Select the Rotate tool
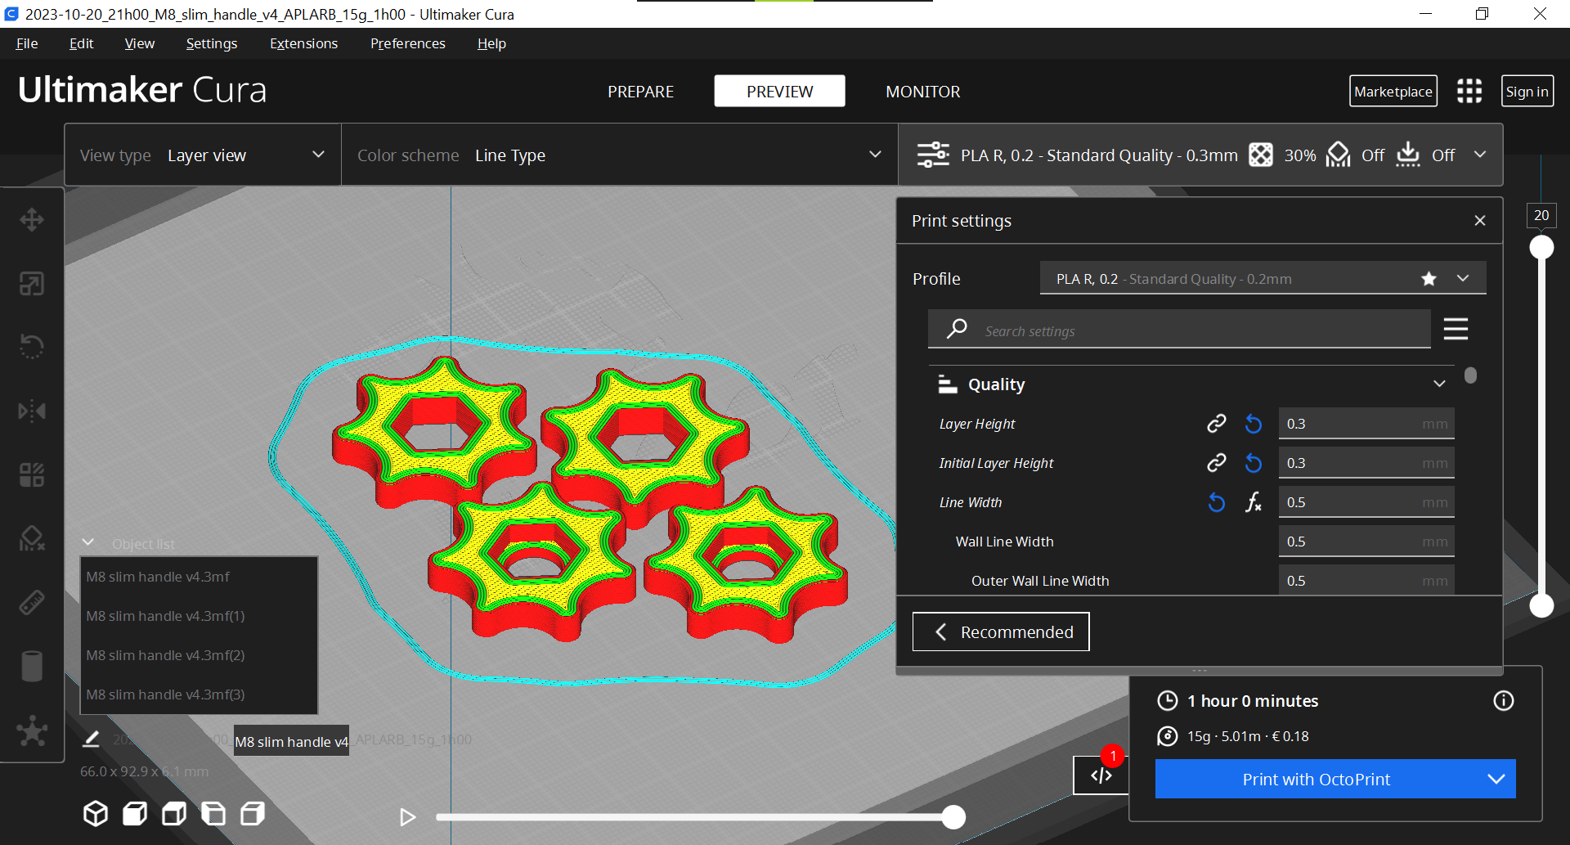This screenshot has width=1570, height=845. [x=31, y=347]
